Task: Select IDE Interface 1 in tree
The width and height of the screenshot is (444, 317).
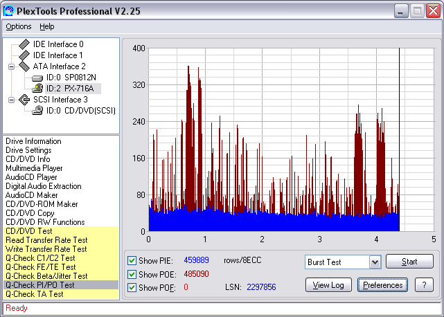Action: [x=58, y=55]
